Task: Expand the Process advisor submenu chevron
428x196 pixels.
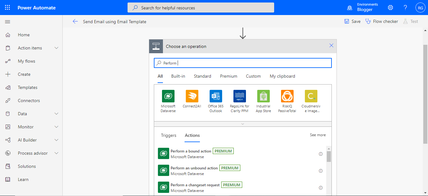Action: pyautogui.click(x=56, y=153)
